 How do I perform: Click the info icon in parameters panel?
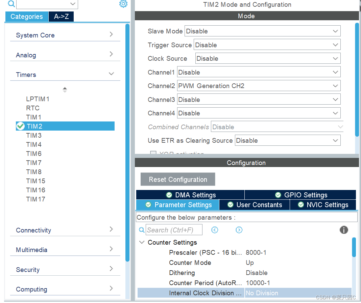[x=344, y=230]
